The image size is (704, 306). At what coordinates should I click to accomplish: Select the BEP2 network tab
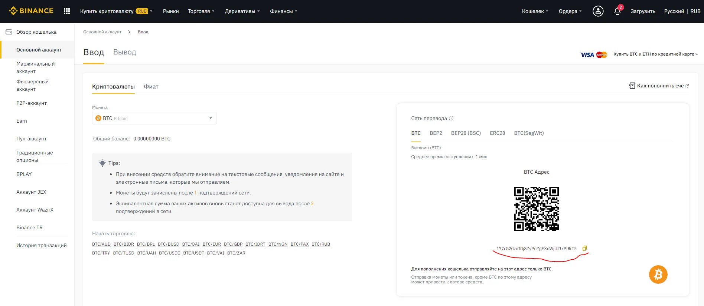point(436,133)
